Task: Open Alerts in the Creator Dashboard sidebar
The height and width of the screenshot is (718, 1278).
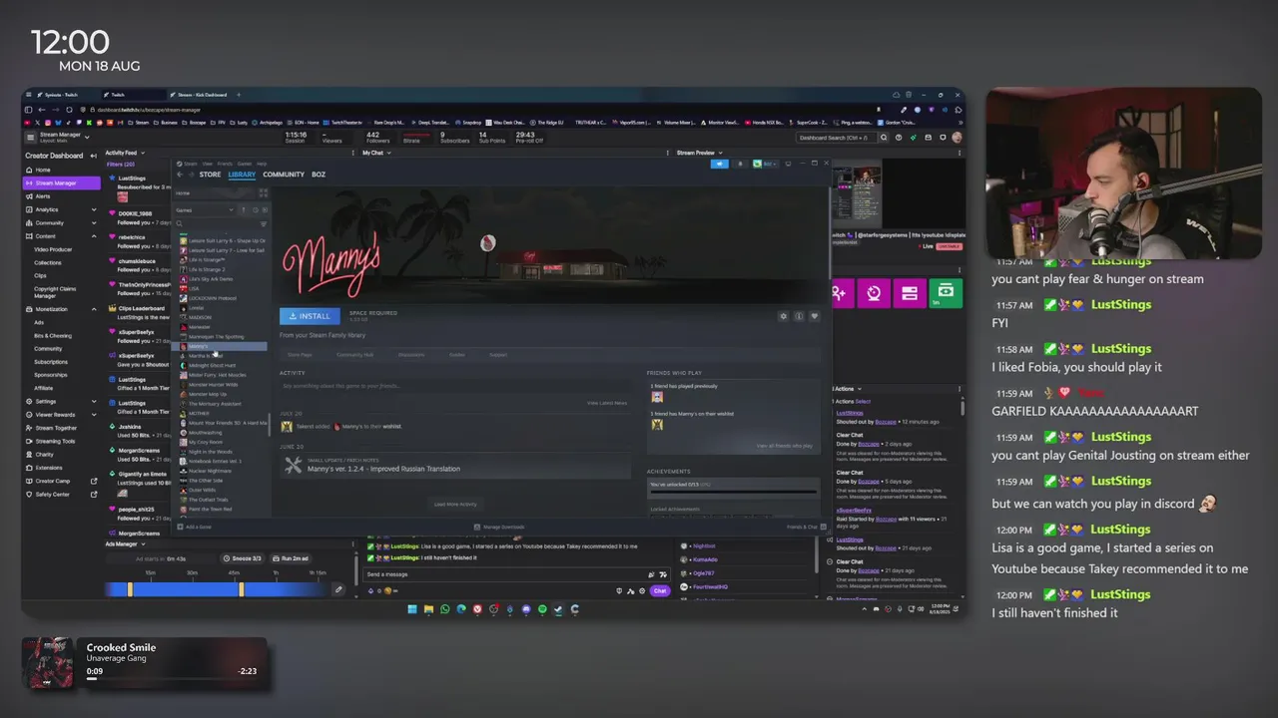Action: pyautogui.click(x=62, y=196)
